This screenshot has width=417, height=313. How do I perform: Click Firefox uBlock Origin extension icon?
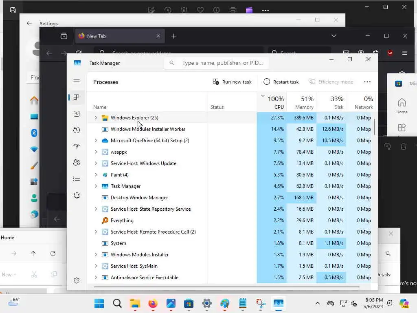coord(390,53)
